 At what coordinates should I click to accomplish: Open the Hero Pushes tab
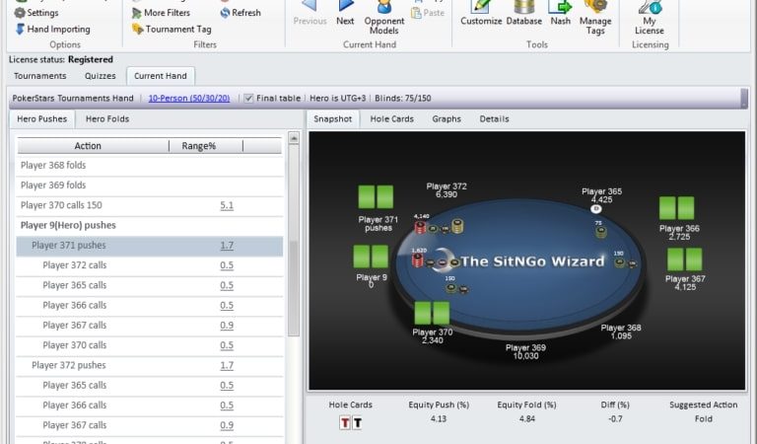pyautogui.click(x=42, y=118)
